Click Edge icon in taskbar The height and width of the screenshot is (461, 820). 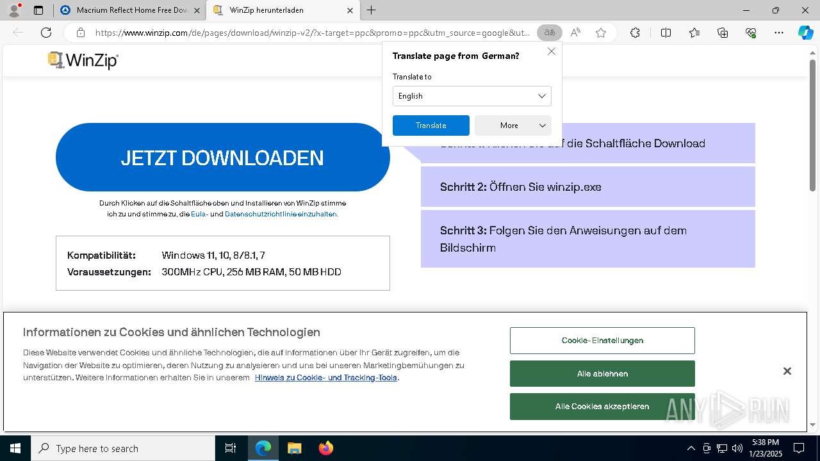click(263, 448)
